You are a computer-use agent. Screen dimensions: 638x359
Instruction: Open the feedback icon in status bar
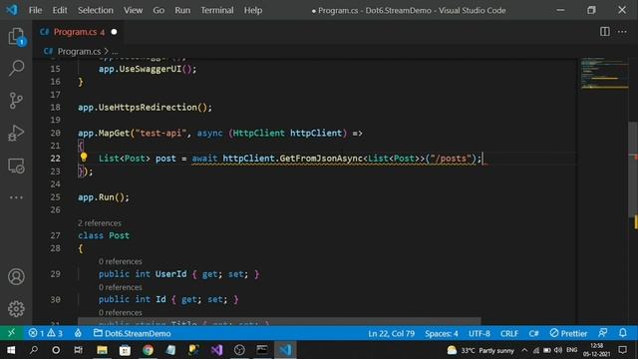603,333
